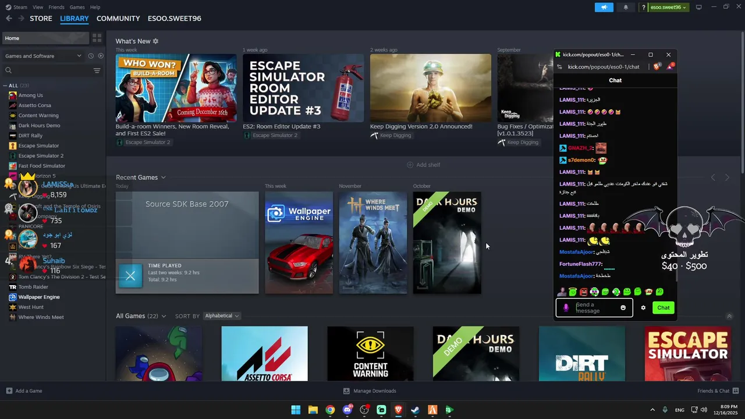Click the Send a message input field
Image resolution: width=745 pixels, height=419 pixels.
click(594, 308)
